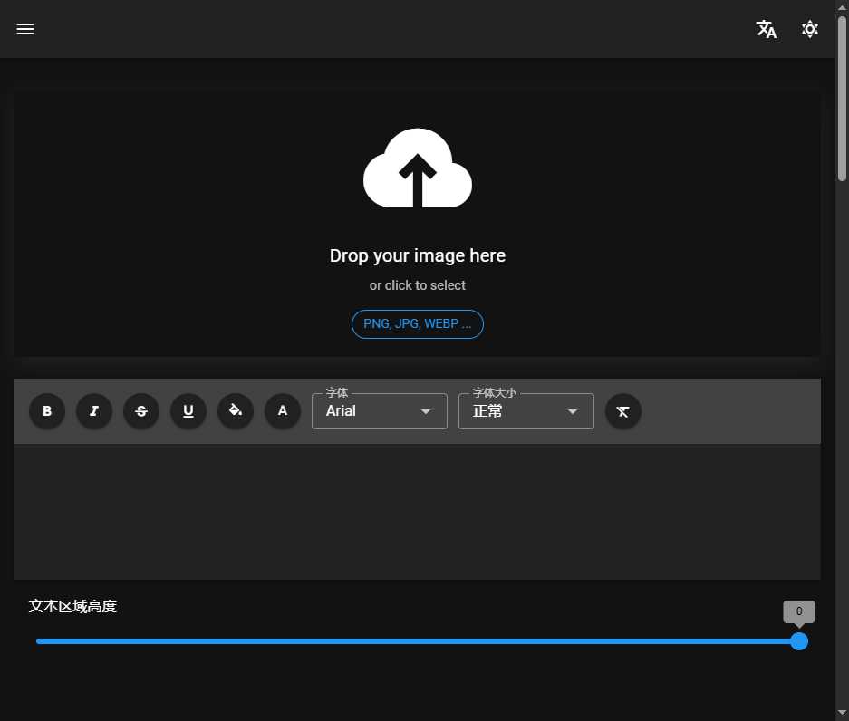
Task: Open the hamburger navigation menu
Action: pyautogui.click(x=25, y=29)
